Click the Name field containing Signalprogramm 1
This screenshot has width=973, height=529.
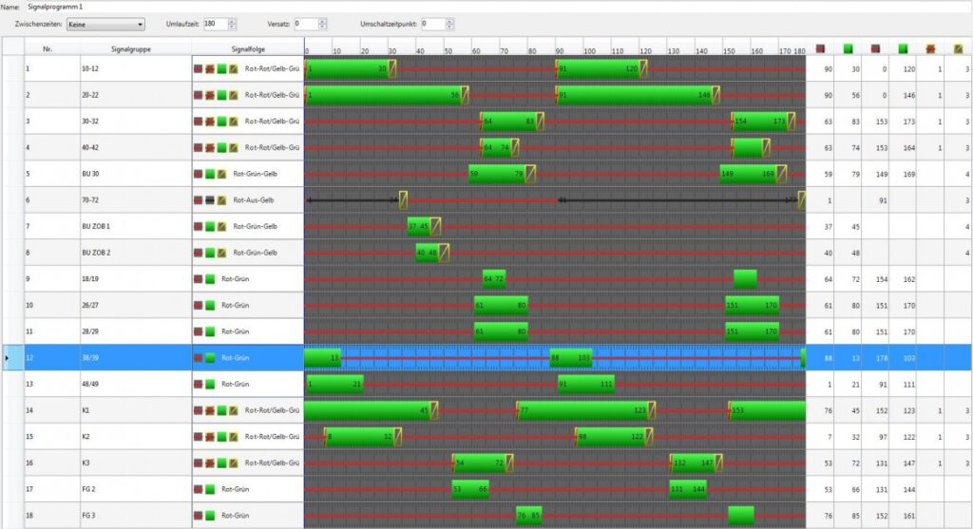pyautogui.click(x=496, y=7)
